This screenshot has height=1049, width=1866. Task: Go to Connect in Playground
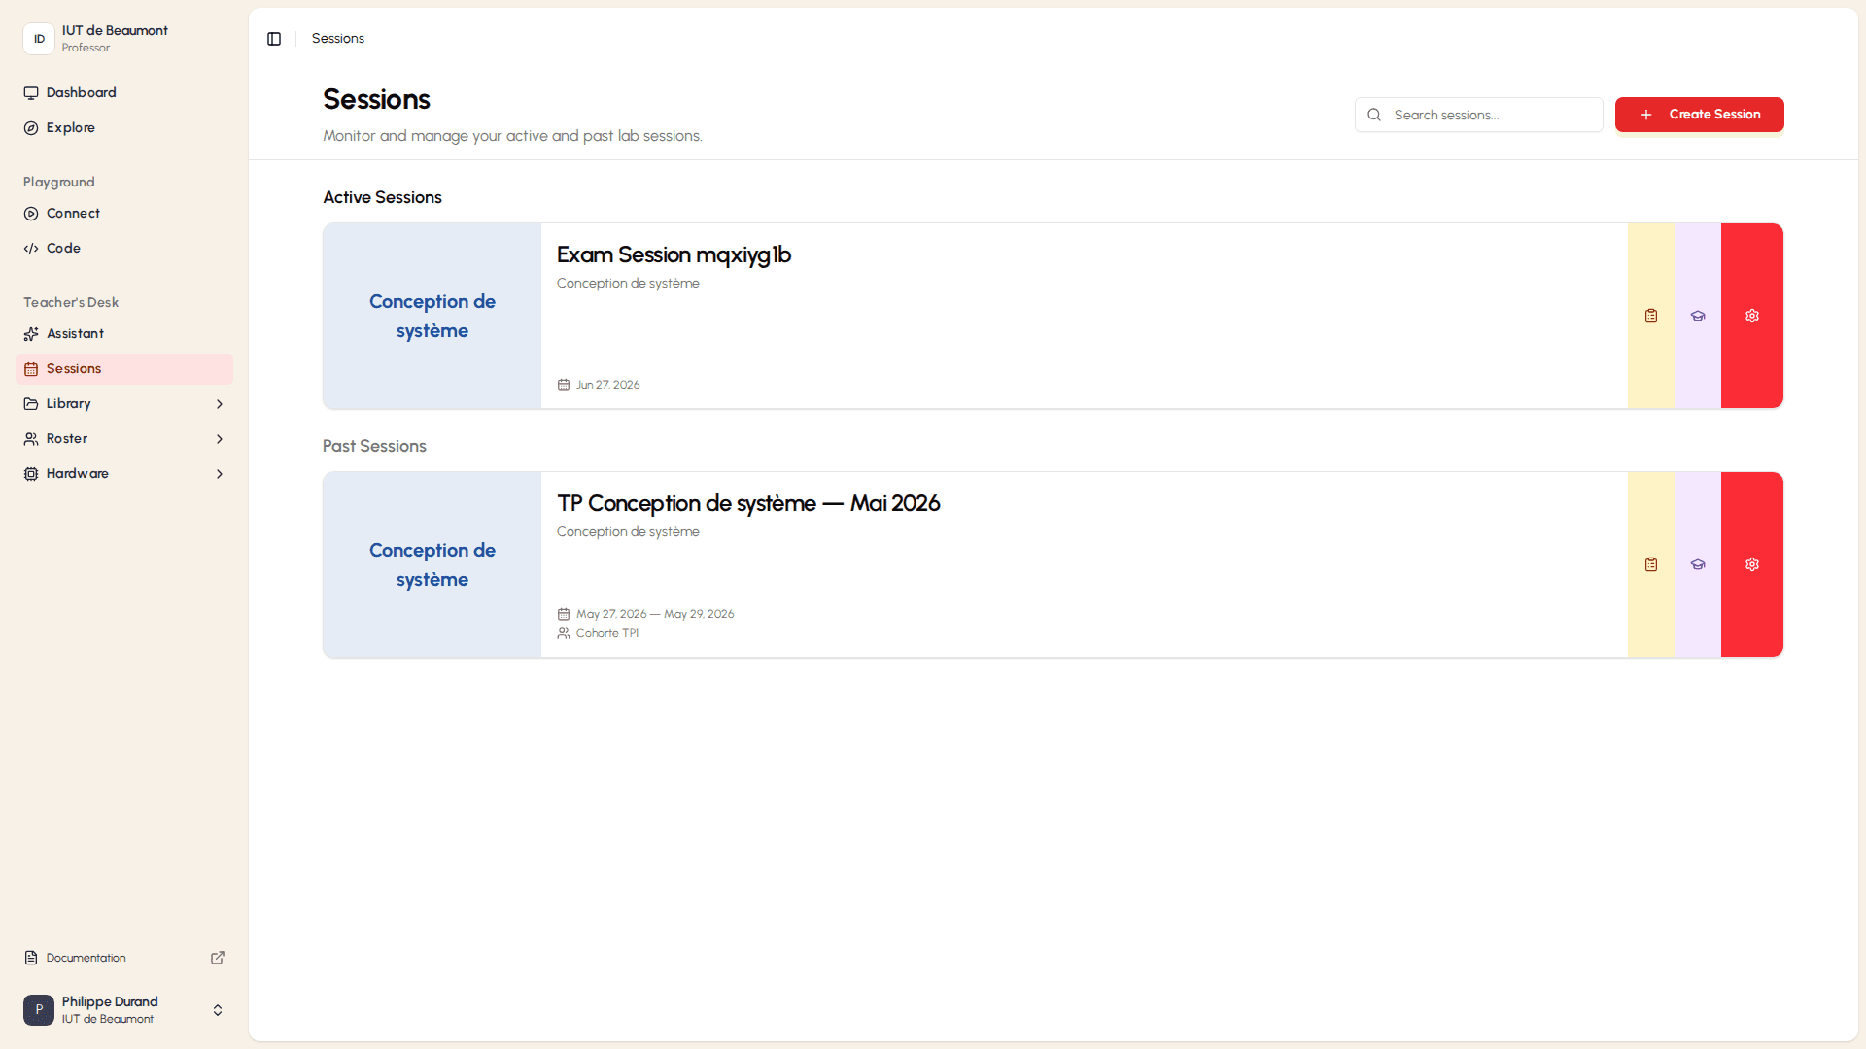[x=124, y=214]
